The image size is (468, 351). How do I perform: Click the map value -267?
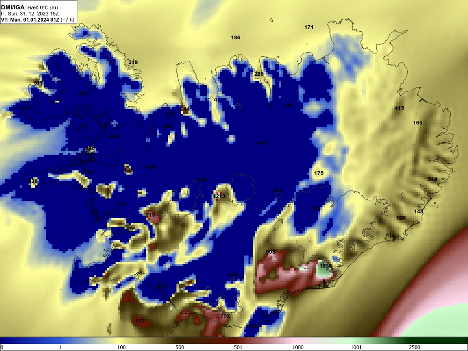pyautogui.click(x=83, y=94)
